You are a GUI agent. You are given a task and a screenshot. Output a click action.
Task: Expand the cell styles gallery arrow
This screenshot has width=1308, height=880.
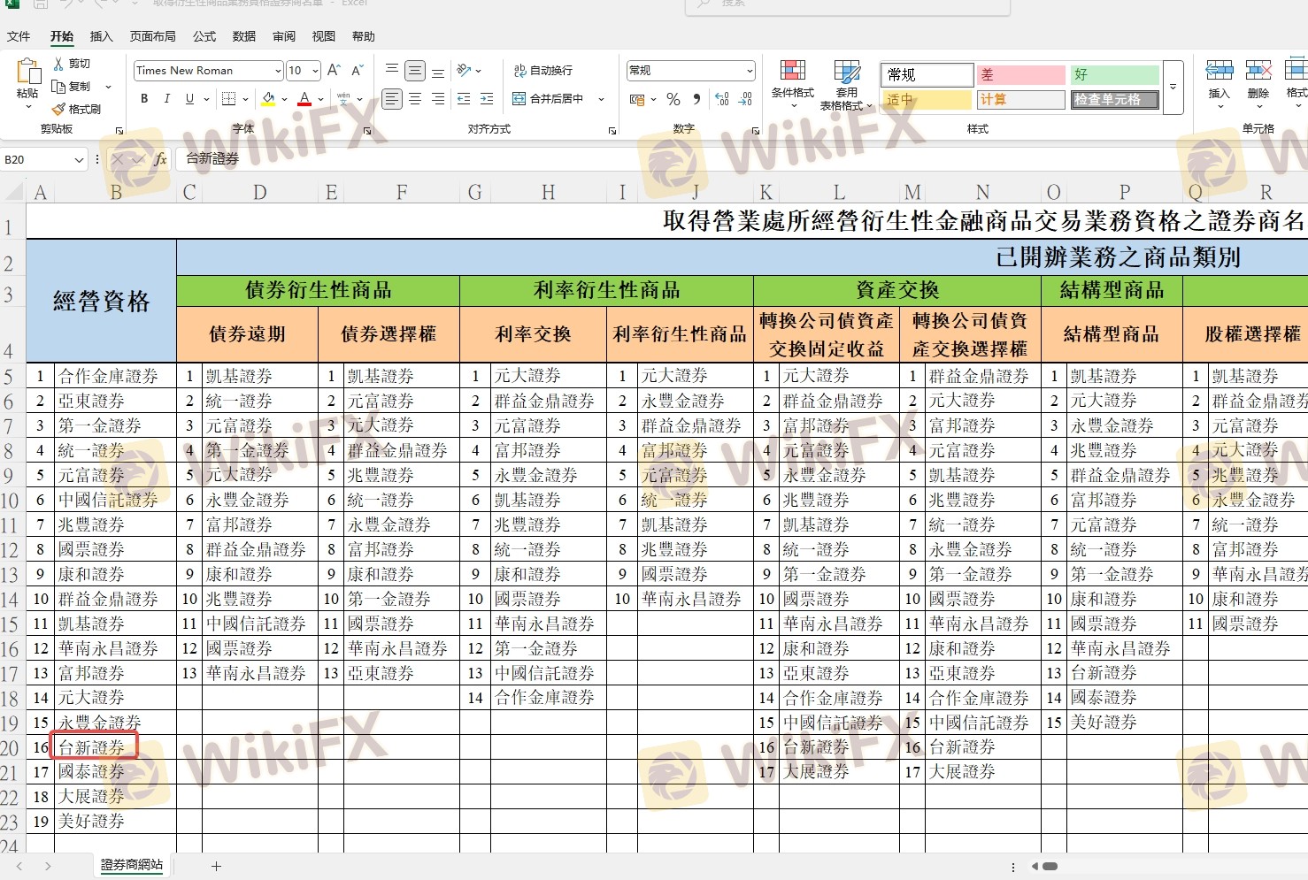click(1173, 88)
